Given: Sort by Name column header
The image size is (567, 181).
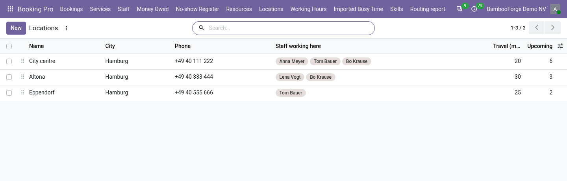Looking at the screenshot, I should click(x=36, y=46).
